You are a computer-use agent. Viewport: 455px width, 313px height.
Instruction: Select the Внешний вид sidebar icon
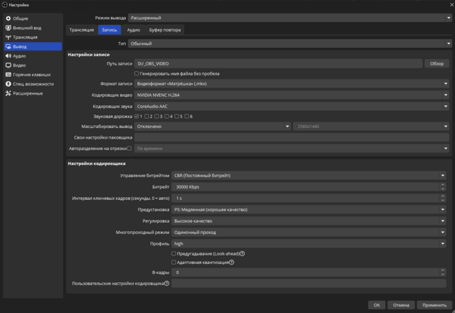[8, 28]
